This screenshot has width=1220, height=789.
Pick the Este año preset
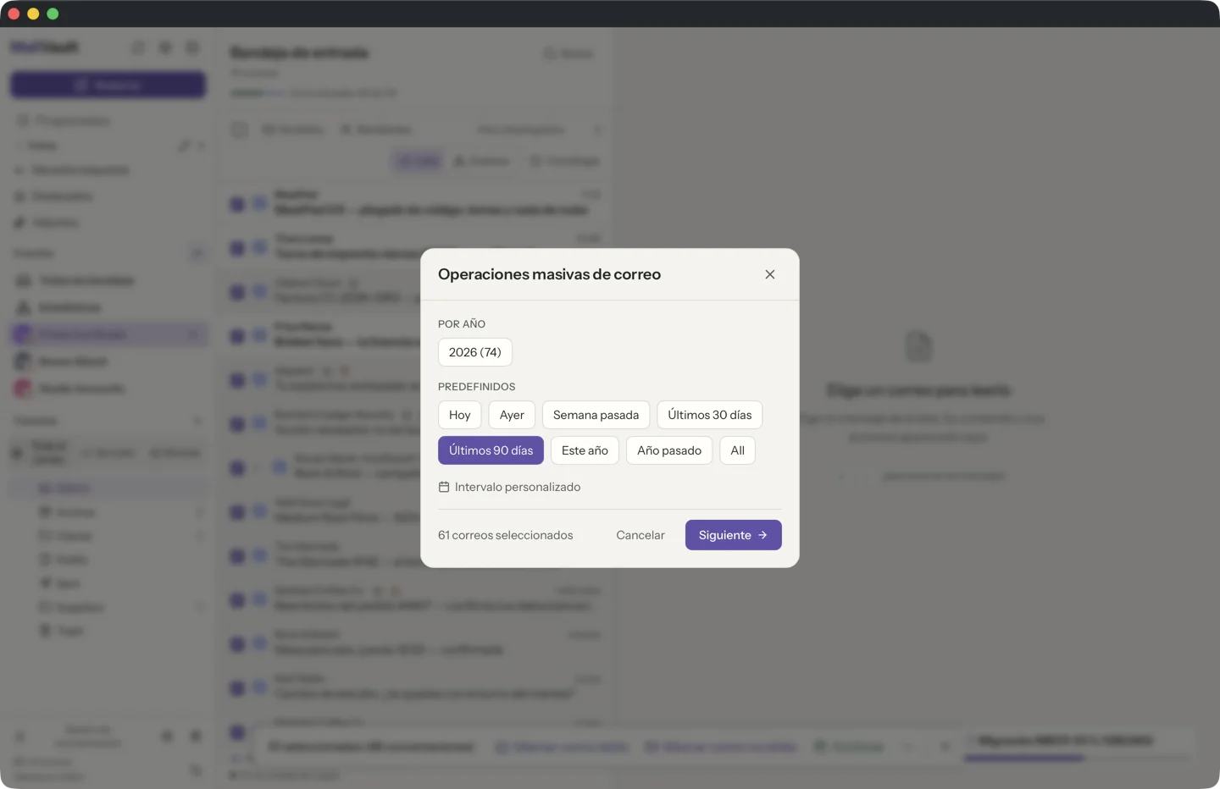(585, 450)
